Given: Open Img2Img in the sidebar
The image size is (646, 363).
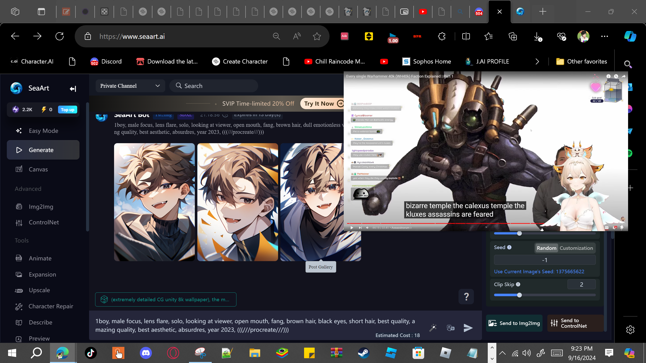Looking at the screenshot, I should (x=43, y=207).
